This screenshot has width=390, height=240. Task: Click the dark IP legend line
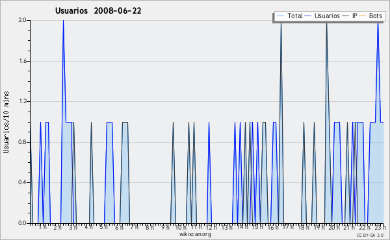point(346,16)
